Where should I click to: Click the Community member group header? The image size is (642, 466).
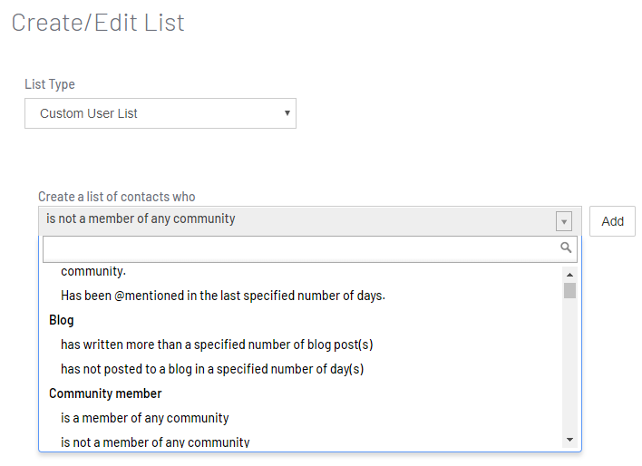pos(105,393)
